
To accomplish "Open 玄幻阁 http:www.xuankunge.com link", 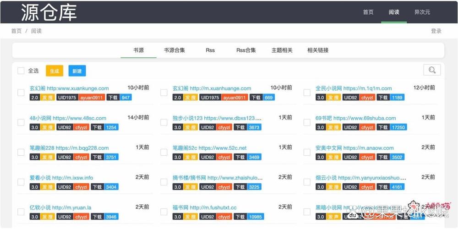I will click(x=69, y=88).
